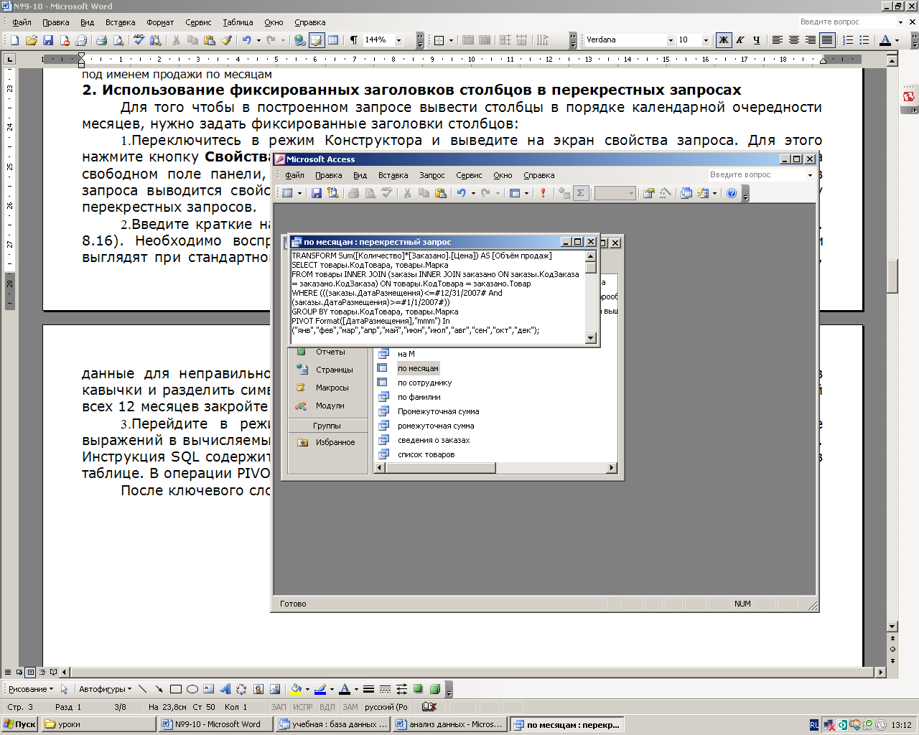
Task: Apply font color in Drawing toolbar
Action: tap(345, 689)
